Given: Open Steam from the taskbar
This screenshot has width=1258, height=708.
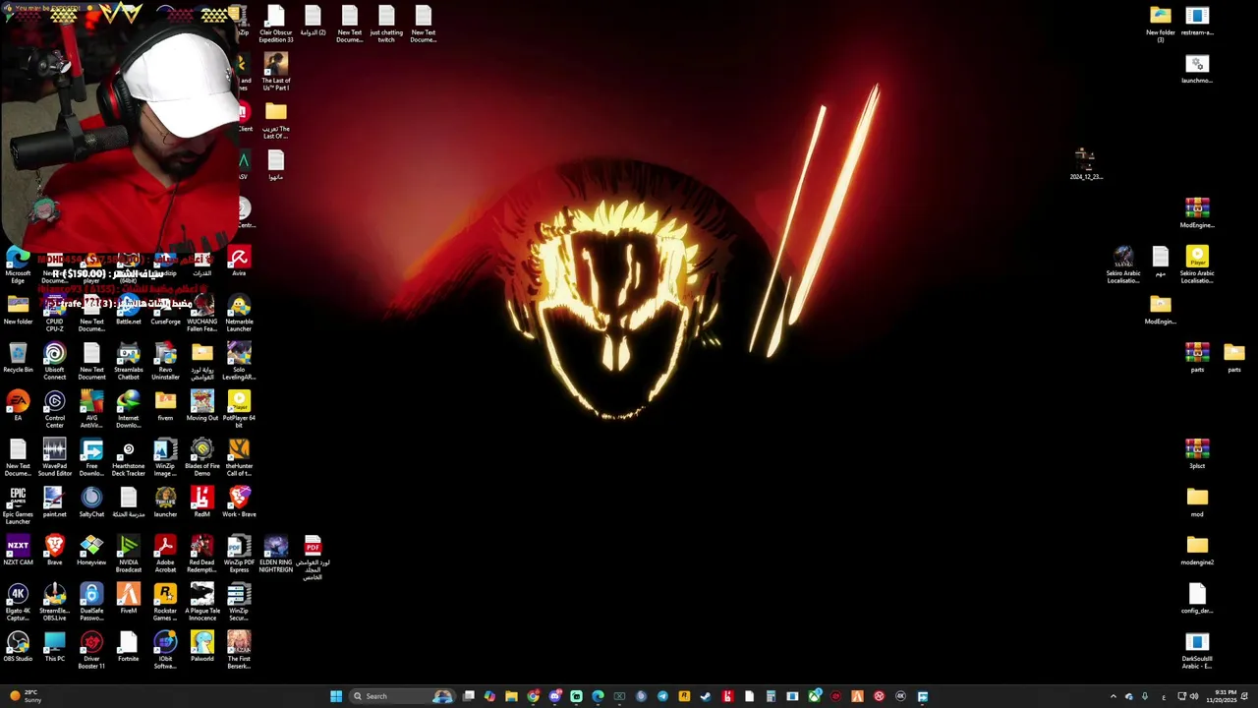Looking at the screenshot, I should [x=706, y=696].
